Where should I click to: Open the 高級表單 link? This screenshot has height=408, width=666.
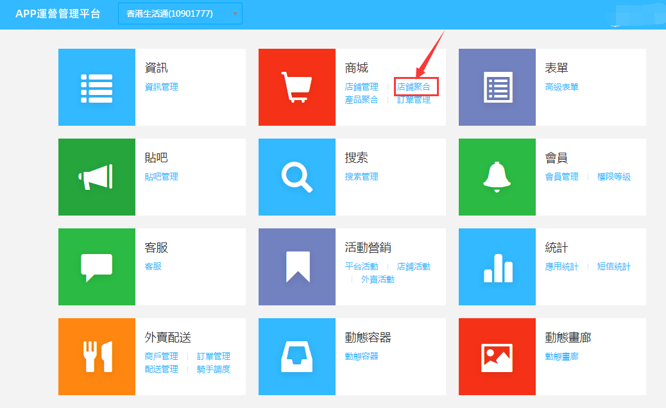pyautogui.click(x=561, y=87)
